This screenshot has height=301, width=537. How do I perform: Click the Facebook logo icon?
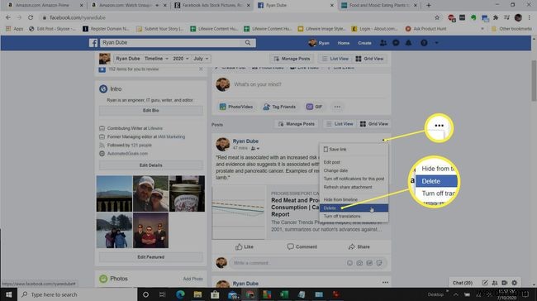(93, 43)
